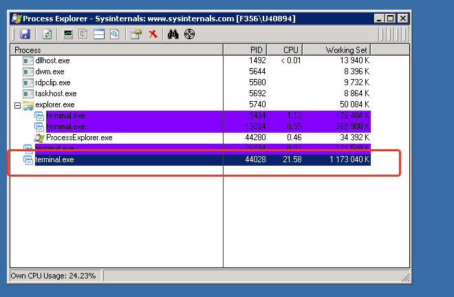Screen dimensions: 454x297
Task: Open the System Information graph icon
Action: coord(68,34)
